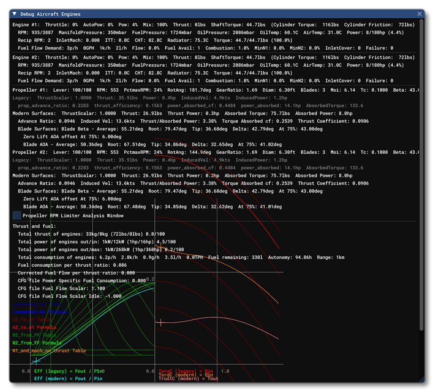This screenshot has height=392, width=434.
Task: Click 'CFG file Fuel Flow Scalar: 1.100'
Action: [x=62, y=288]
